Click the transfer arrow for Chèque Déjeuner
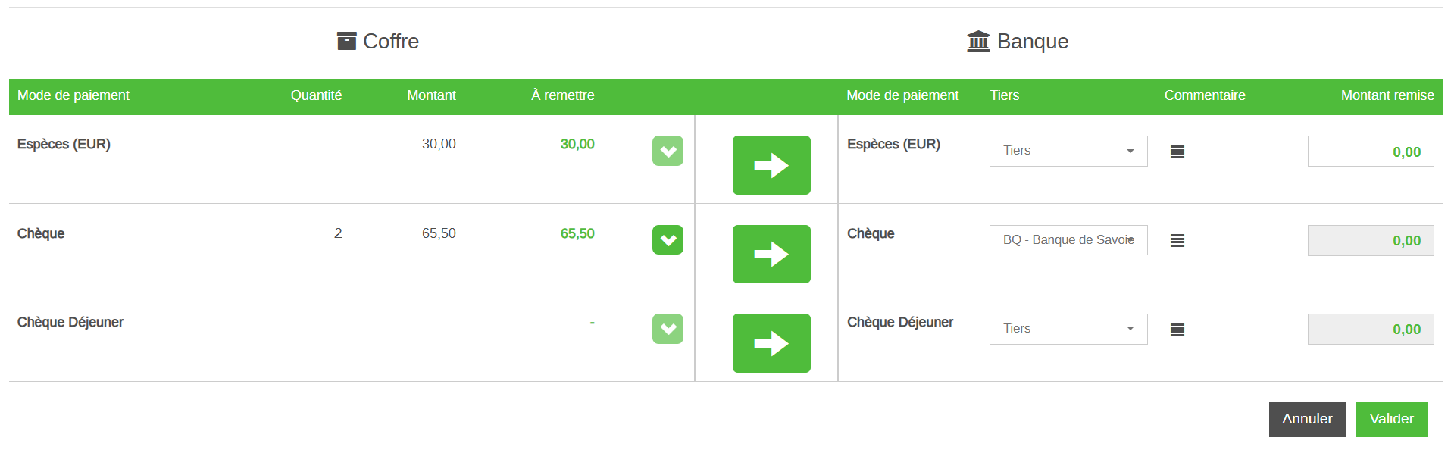 771,343
